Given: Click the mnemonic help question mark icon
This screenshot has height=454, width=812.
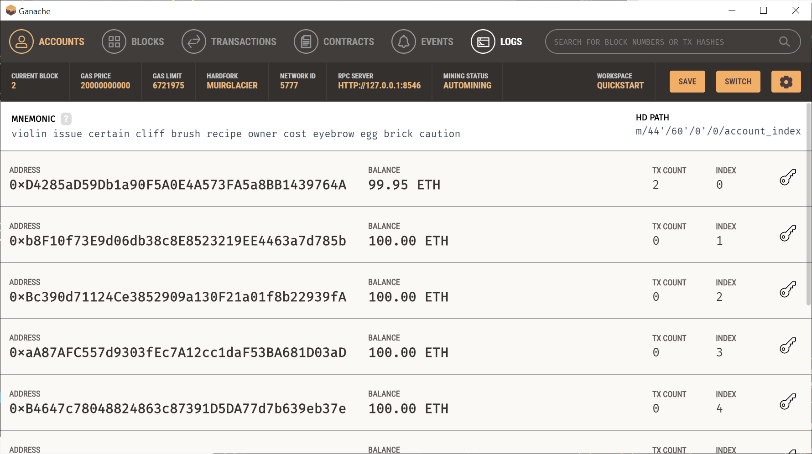Looking at the screenshot, I should (66, 119).
